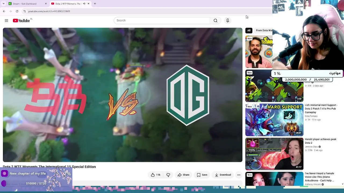Dislike the video with thumbs down
This screenshot has width=344, height=193.
pyautogui.click(x=168, y=175)
